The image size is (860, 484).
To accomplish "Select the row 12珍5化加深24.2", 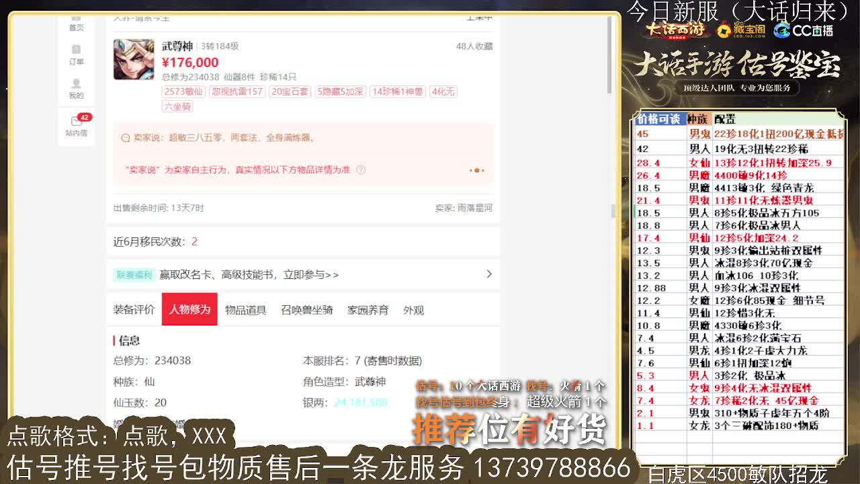I will (x=740, y=238).
